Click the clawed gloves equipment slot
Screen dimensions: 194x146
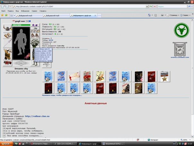tap(35, 36)
